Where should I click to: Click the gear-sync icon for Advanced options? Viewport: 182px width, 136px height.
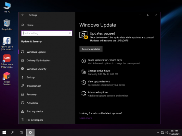pos(84,93)
